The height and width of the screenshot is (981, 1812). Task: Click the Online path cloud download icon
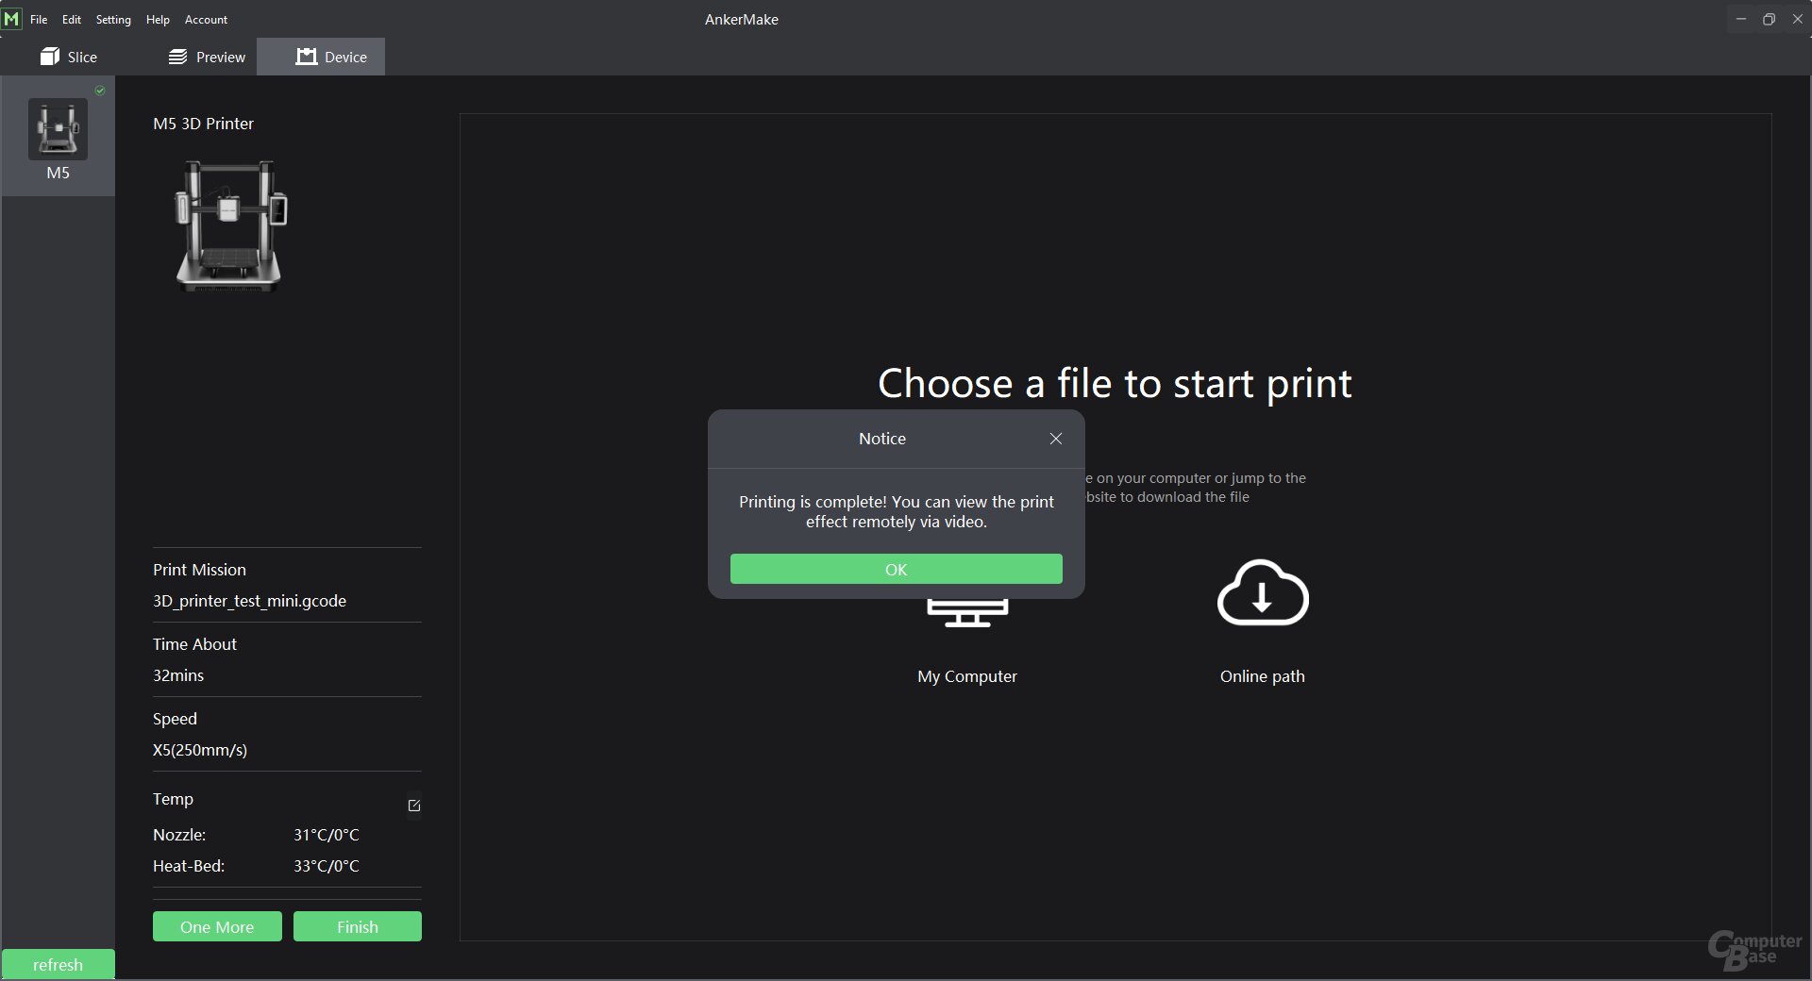[1262, 593]
